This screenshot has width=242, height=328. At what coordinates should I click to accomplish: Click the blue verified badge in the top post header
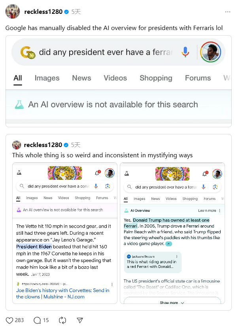click(66, 12)
